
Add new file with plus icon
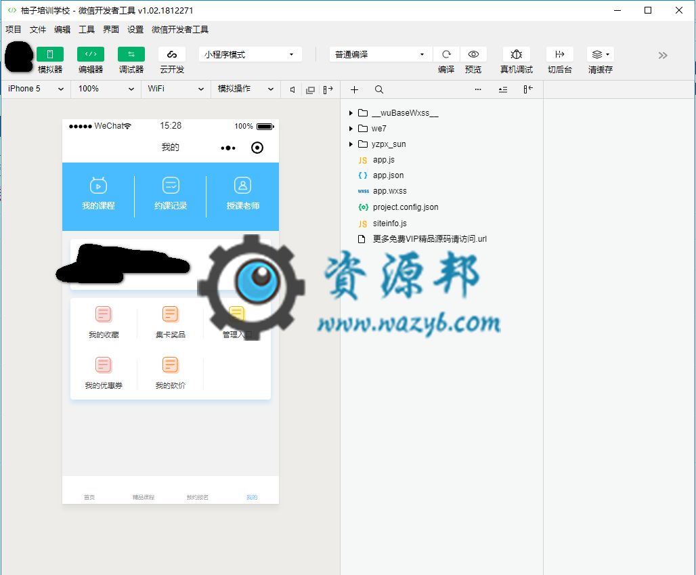click(354, 89)
